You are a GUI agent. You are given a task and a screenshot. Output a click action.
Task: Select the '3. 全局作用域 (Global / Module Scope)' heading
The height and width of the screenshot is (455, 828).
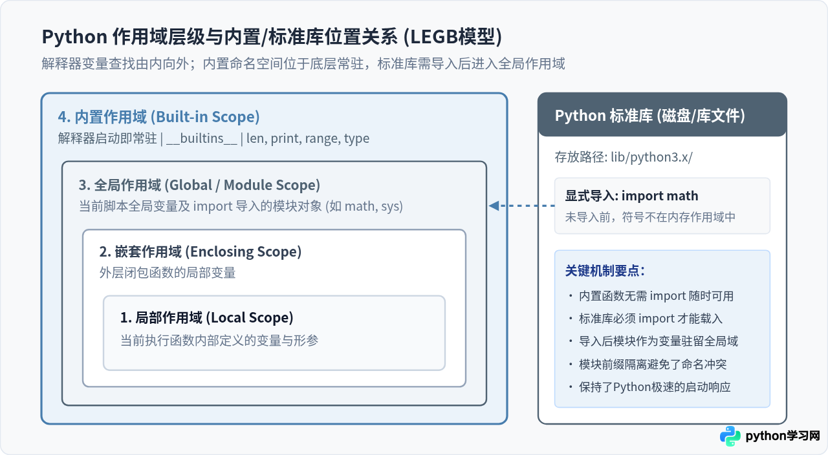click(x=199, y=185)
